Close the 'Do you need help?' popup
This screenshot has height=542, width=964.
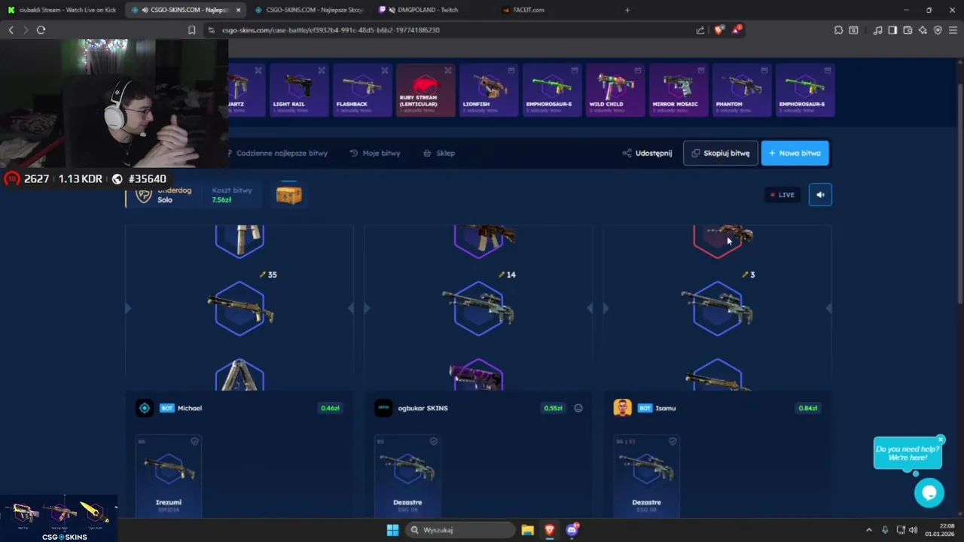(x=941, y=439)
